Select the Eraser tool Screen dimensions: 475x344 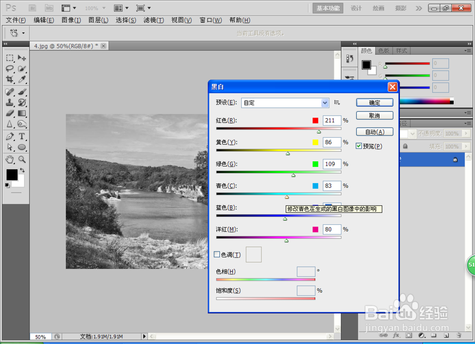pyautogui.click(x=9, y=113)
